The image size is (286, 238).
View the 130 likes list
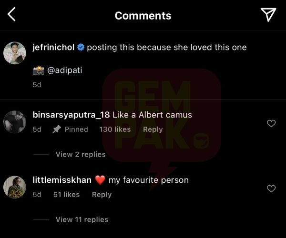[x=115, y=129]
